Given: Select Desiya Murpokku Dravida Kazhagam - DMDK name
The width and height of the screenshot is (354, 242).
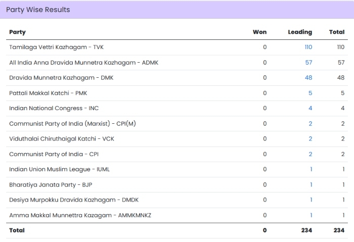Looking at the screenshot, I should coord(74,200).
